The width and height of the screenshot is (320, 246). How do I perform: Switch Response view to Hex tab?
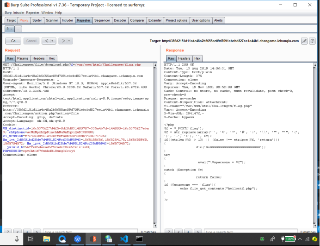point(197,58)
